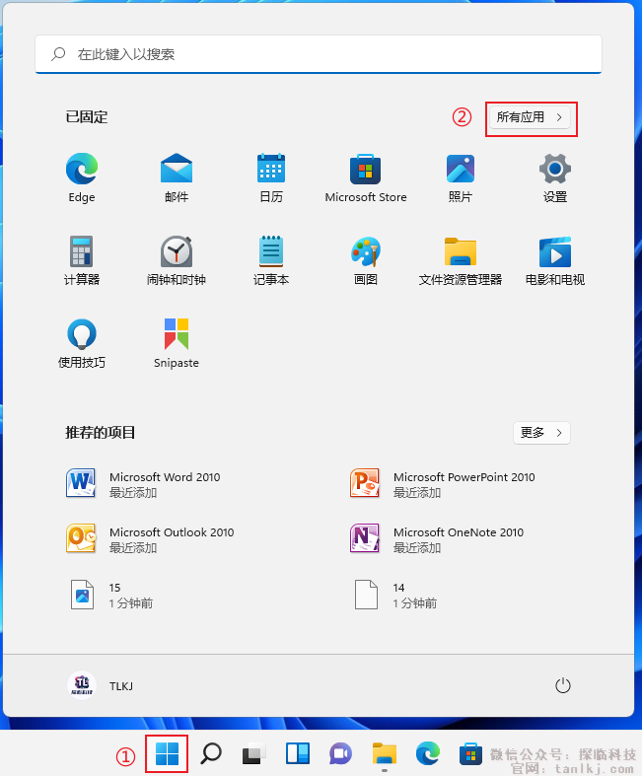Open Microsoft PowerPoint 2010 recommendation
The width and height of the screenshot is (642, 776).
pos(442,484)
